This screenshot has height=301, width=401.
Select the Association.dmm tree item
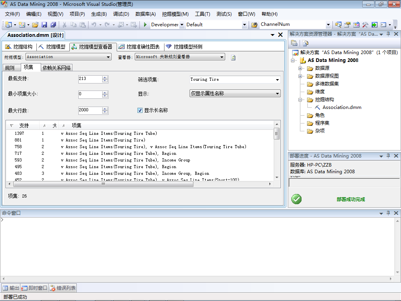[341, 107]
